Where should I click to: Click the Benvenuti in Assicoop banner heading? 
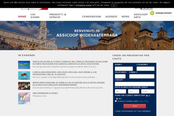87,33
